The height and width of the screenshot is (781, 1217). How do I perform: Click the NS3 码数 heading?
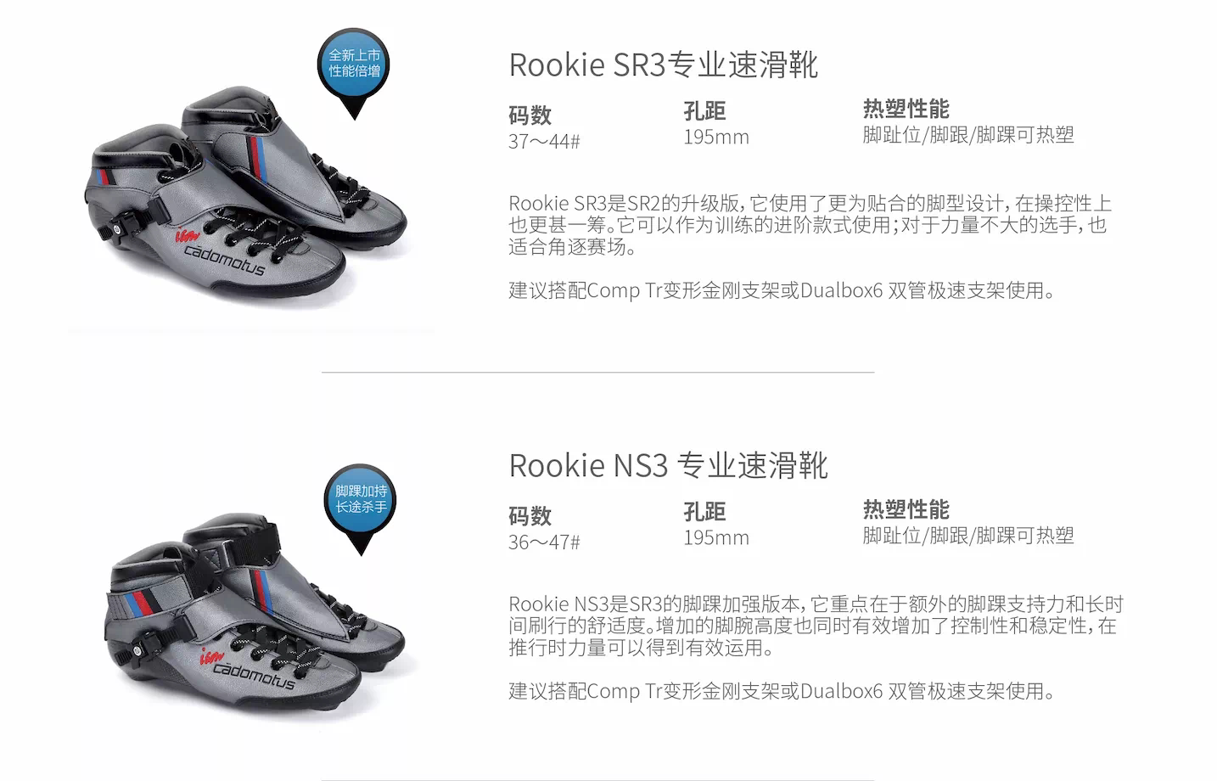click(530, 515)
